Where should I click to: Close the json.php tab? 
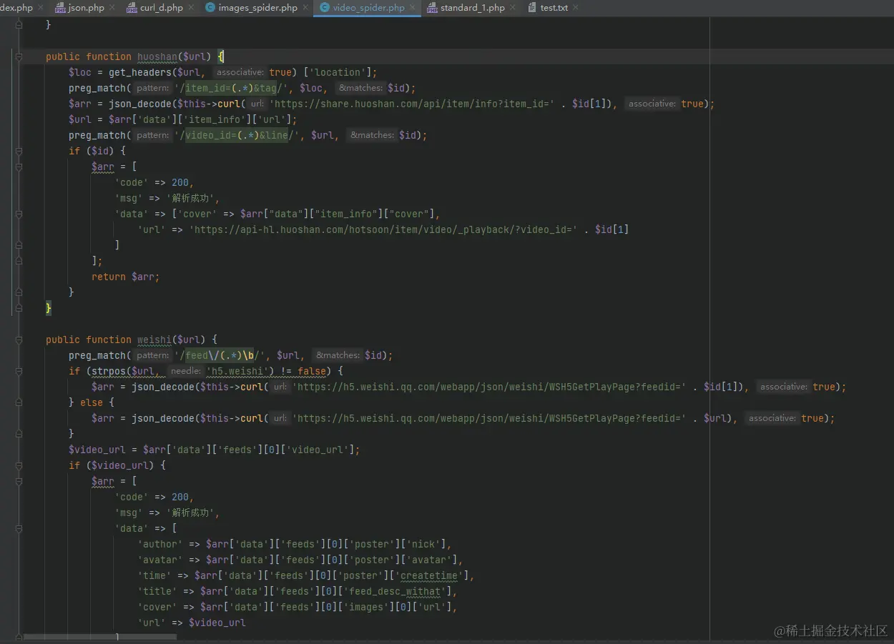112,8
